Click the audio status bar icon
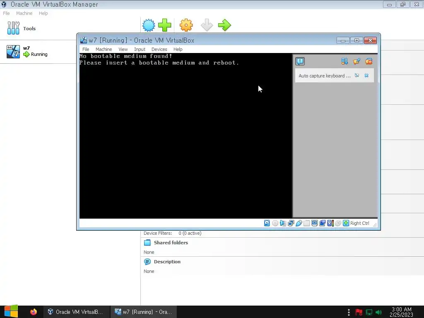This screenshot has width=424, height=318. (283, 223)
